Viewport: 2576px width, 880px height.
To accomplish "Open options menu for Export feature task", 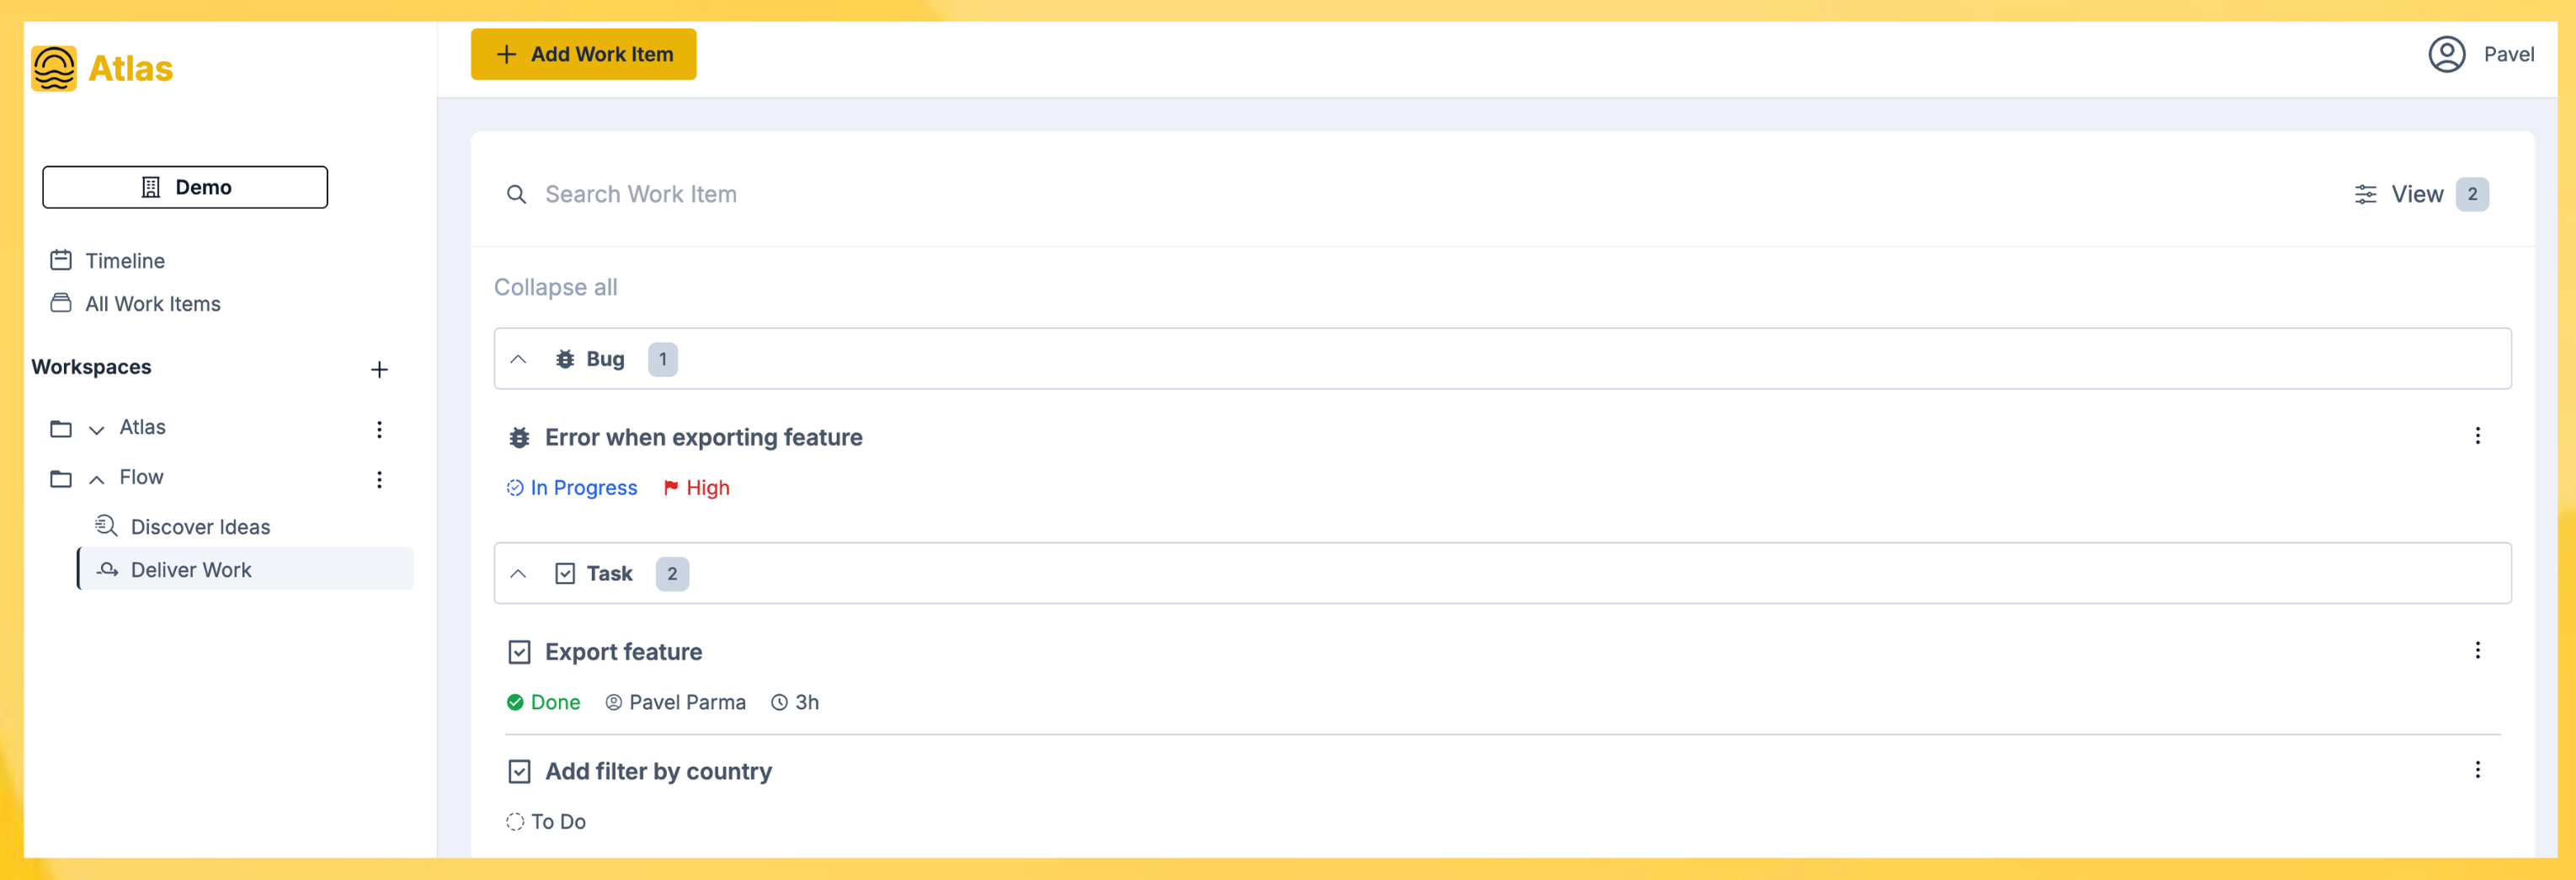I will tap(2477, 651).
